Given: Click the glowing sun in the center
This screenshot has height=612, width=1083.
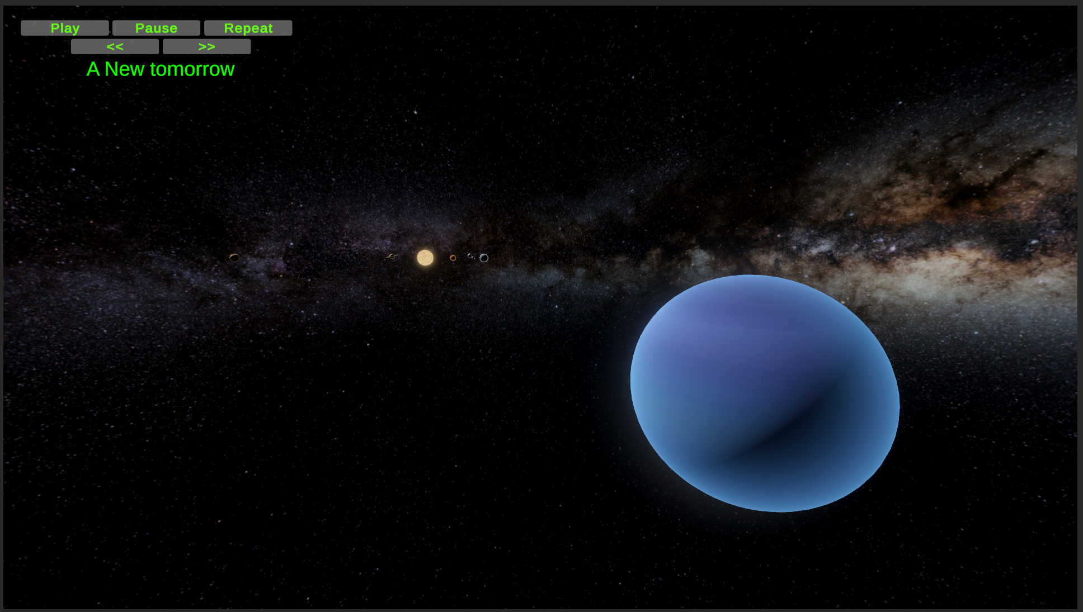Looking at the screenshot, I should [x=425, y=258].
